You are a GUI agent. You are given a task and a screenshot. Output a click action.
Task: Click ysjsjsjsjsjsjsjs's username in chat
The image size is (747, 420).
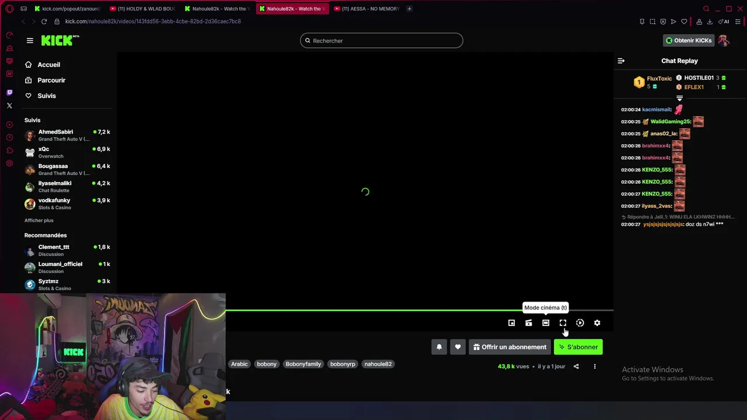[662, 225]
